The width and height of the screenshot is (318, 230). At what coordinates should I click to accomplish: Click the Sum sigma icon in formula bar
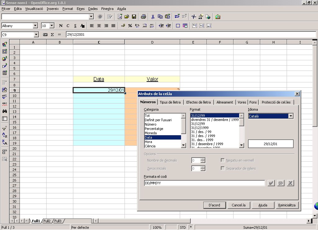click(x=52, y=35)
